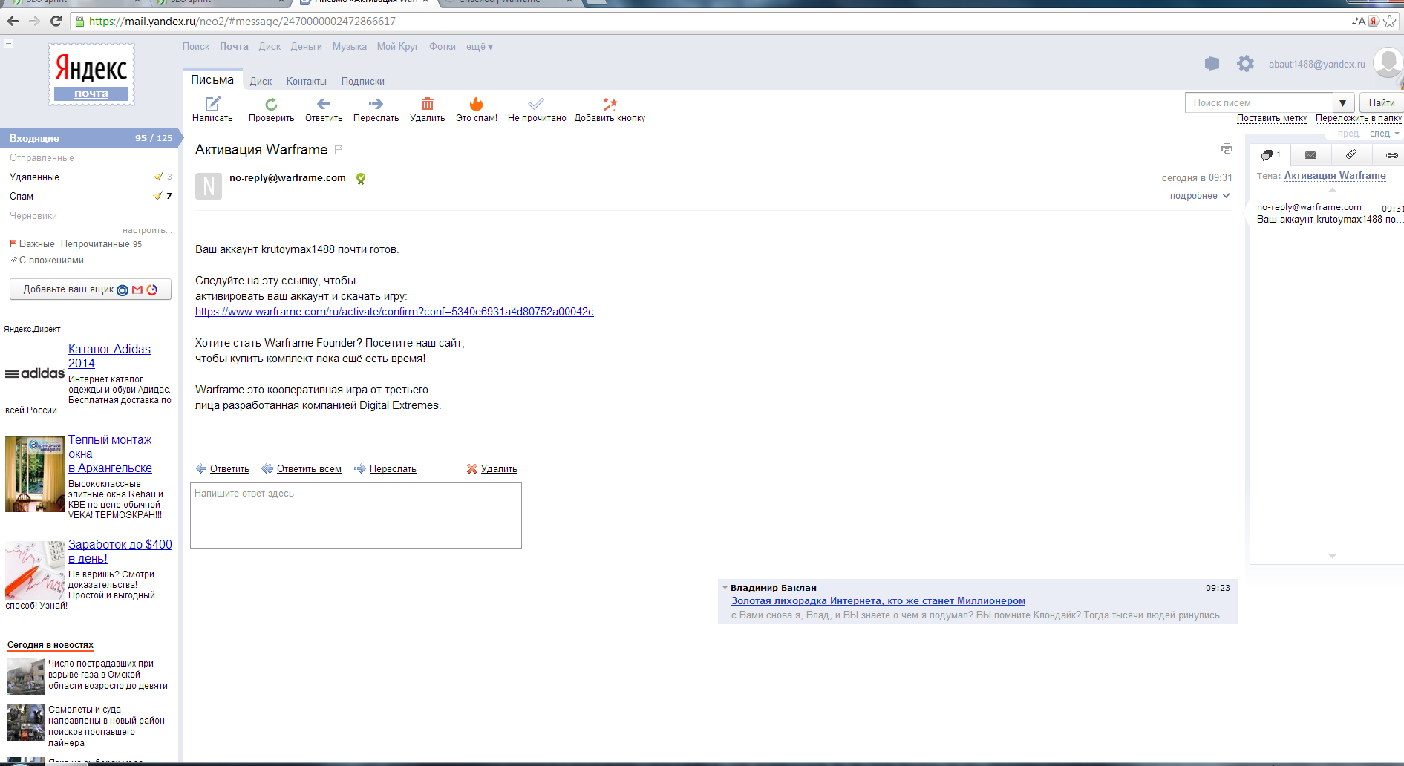1404x766 pixels.
Task: Open account menu abaut1488@yandex.ru
Action: [1316, 64]
